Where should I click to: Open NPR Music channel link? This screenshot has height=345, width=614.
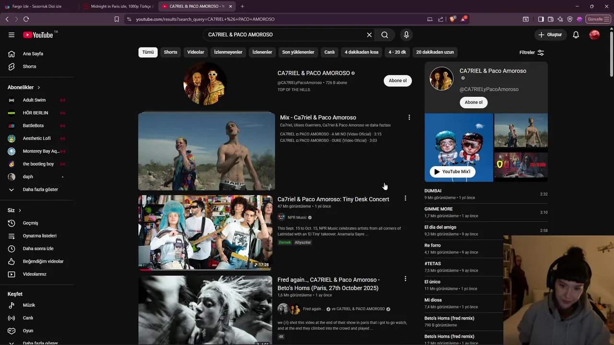click(x=297, y=218)
